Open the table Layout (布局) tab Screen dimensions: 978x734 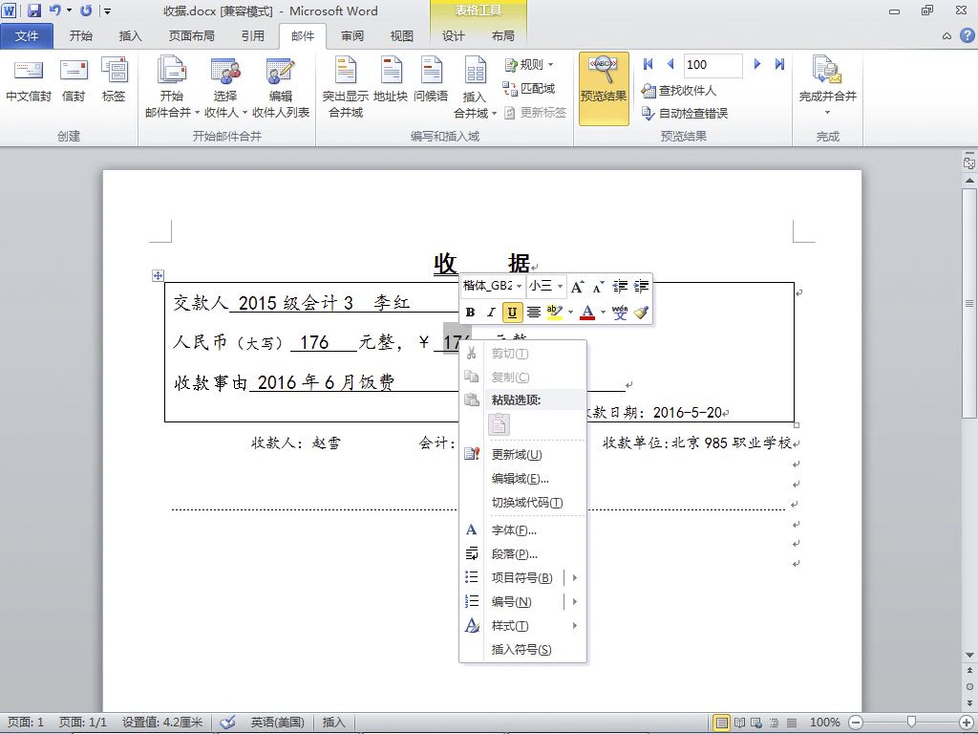coord(502,36)
